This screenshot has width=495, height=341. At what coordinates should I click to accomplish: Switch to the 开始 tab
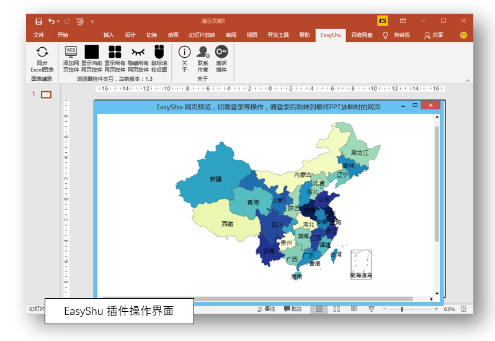click(x=63, y=35)
